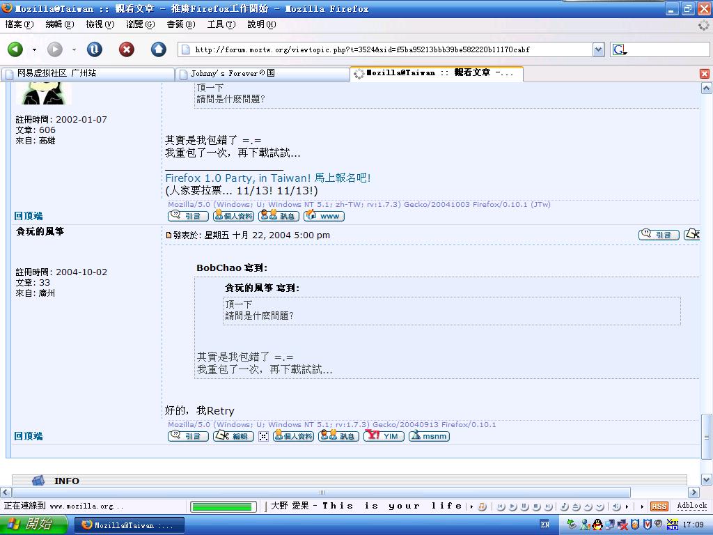Click Adblock in the status bar

(691, 506)
